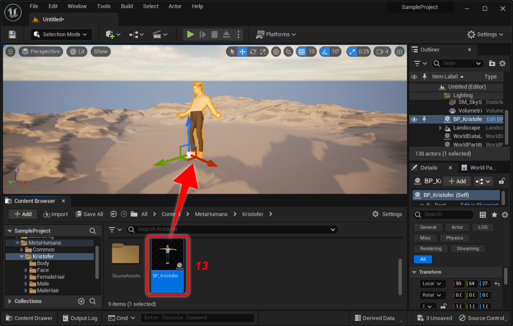Click the Eject play session icon
The height and width of the screenshot is (326, 513).
[226, 34]
